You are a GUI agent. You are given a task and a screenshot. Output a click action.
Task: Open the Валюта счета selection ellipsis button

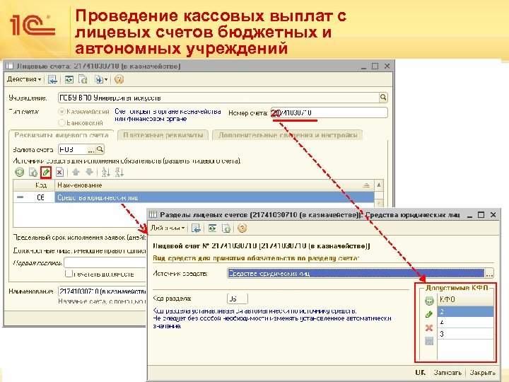[x=91, y=150]
